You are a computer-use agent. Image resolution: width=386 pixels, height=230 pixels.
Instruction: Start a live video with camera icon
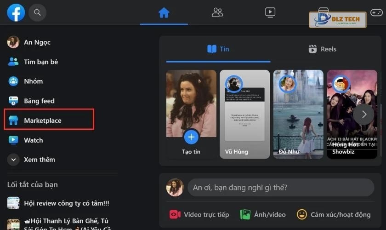pyautogui.click(x=175, y=214)
